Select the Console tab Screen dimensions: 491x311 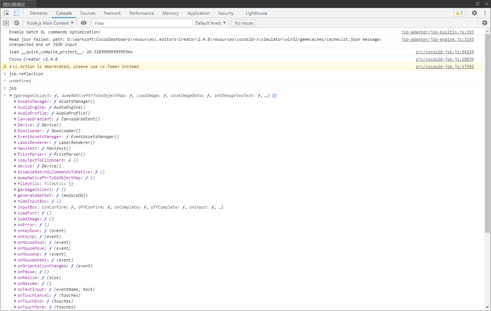(x=64, y=13)
